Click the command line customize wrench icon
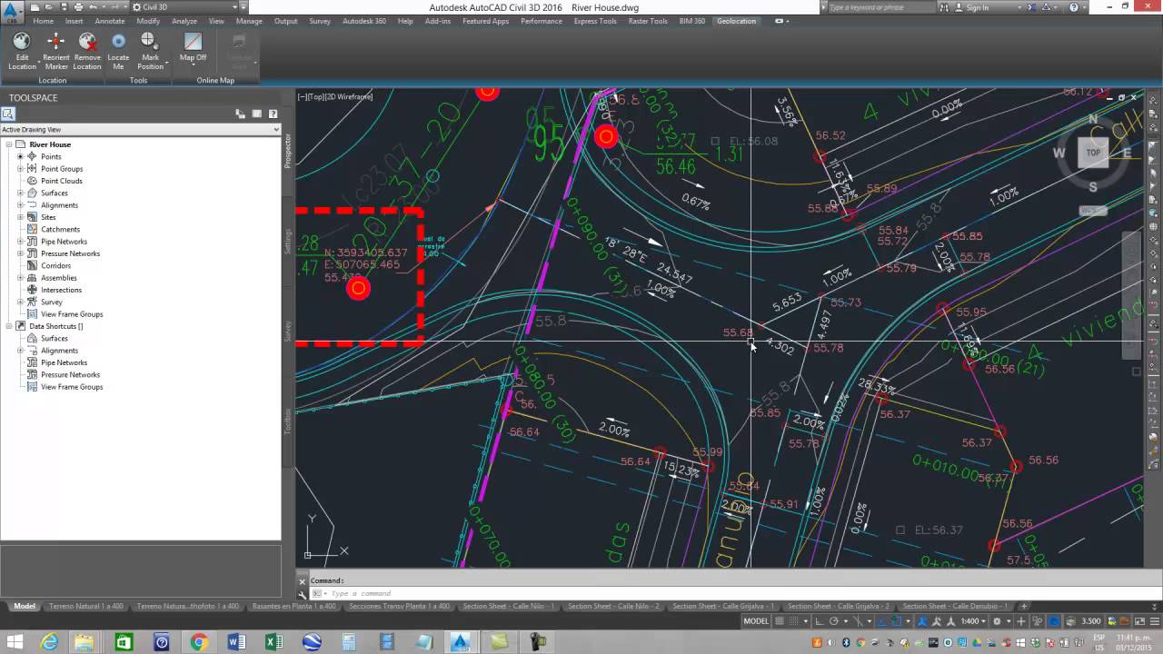The image size is (1163, 654). [303, 593]
